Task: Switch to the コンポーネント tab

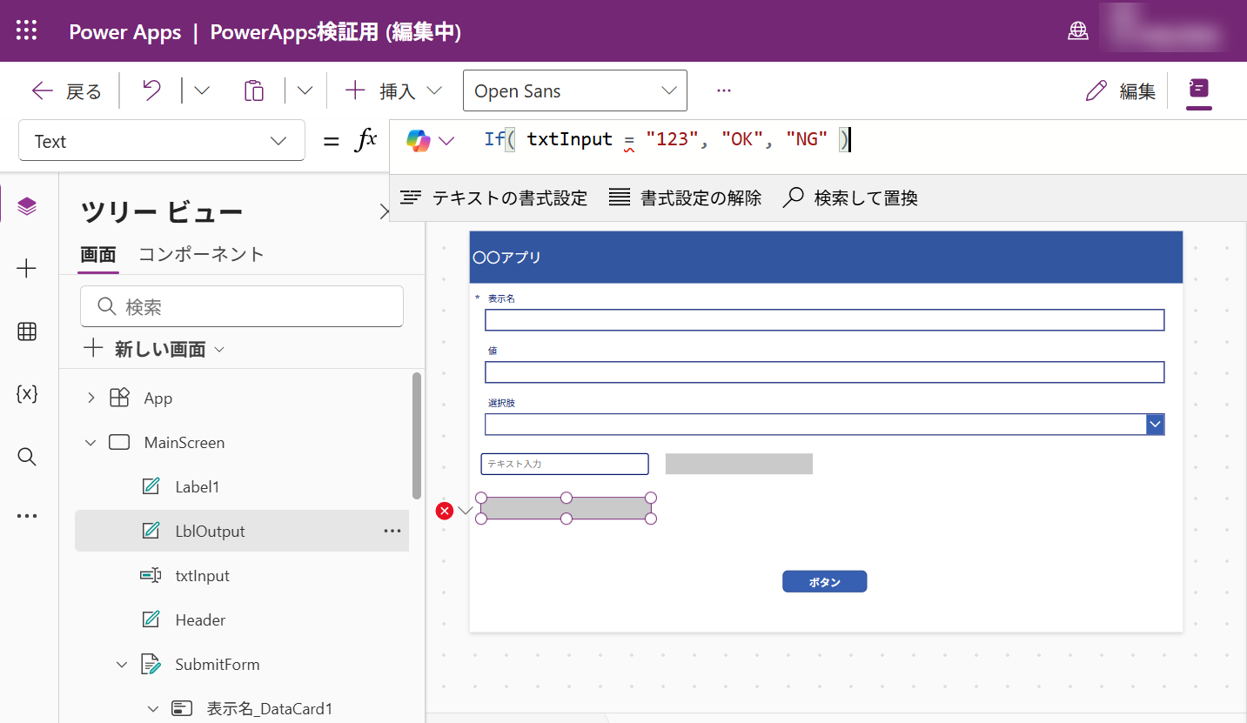Action: 201,254
